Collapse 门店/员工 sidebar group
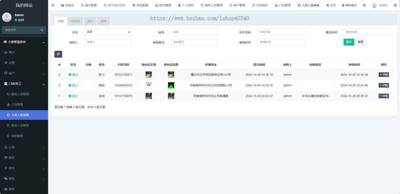This screenshot has width=400, height=194. click(24, 84)
